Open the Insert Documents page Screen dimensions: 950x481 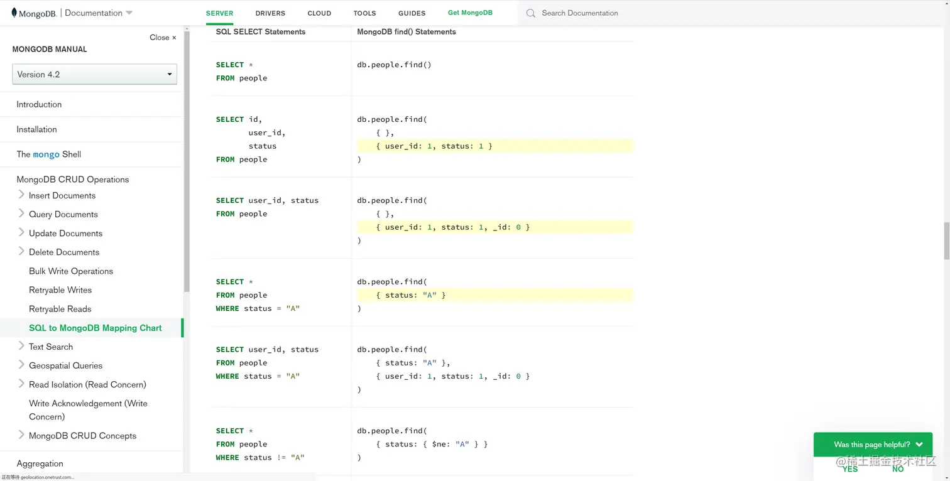point(62,196)
